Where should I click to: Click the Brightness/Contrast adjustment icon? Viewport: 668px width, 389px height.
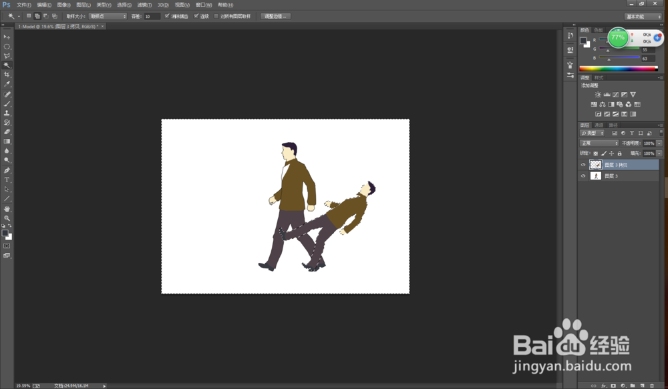point(598,95)
